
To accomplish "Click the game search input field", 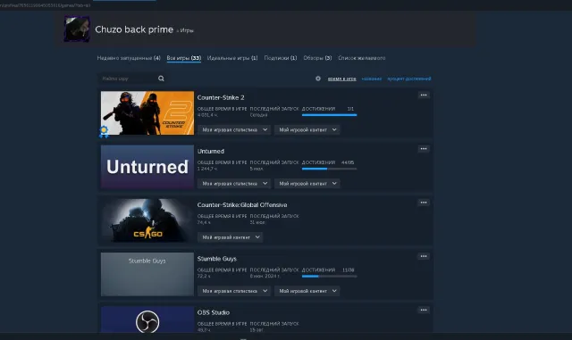I will 128,79.
